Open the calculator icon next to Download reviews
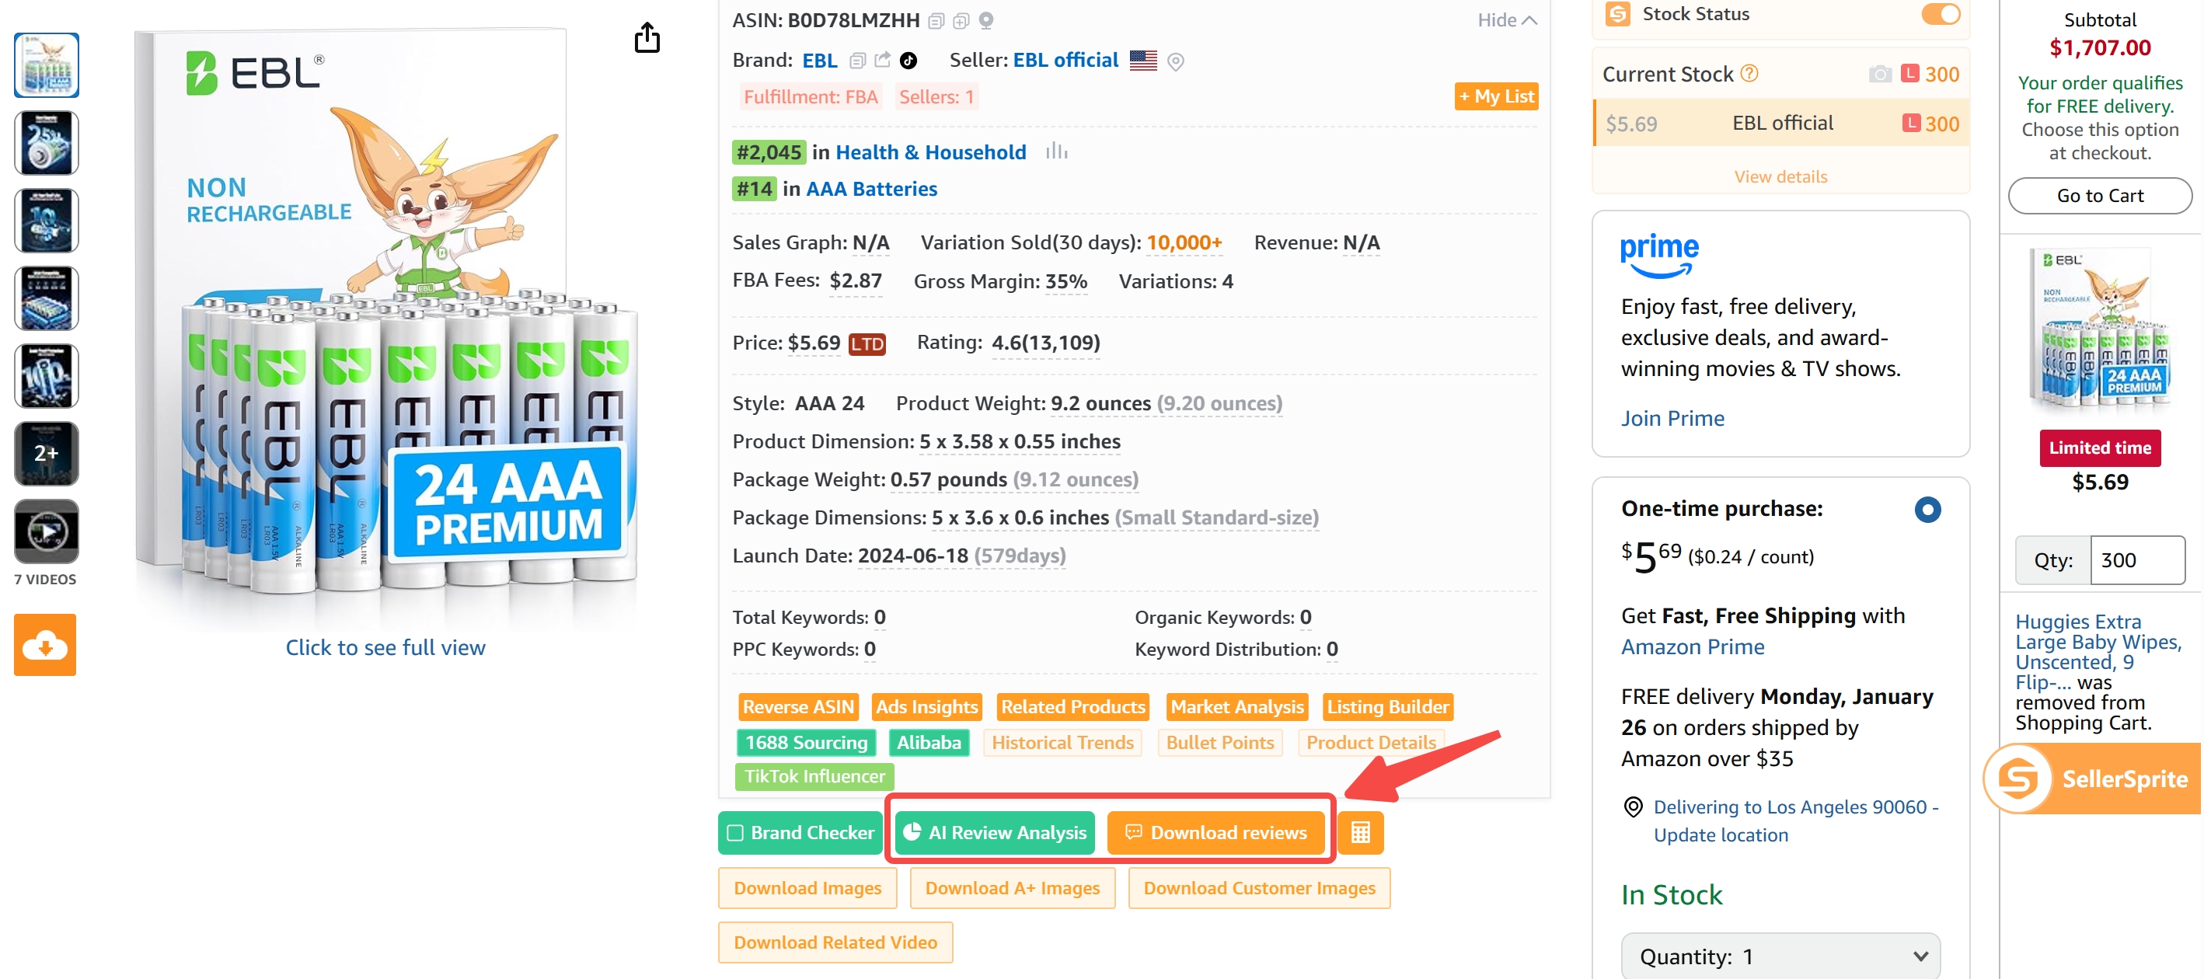The width and height of the screenshot is (2204, 979). 1360,832
